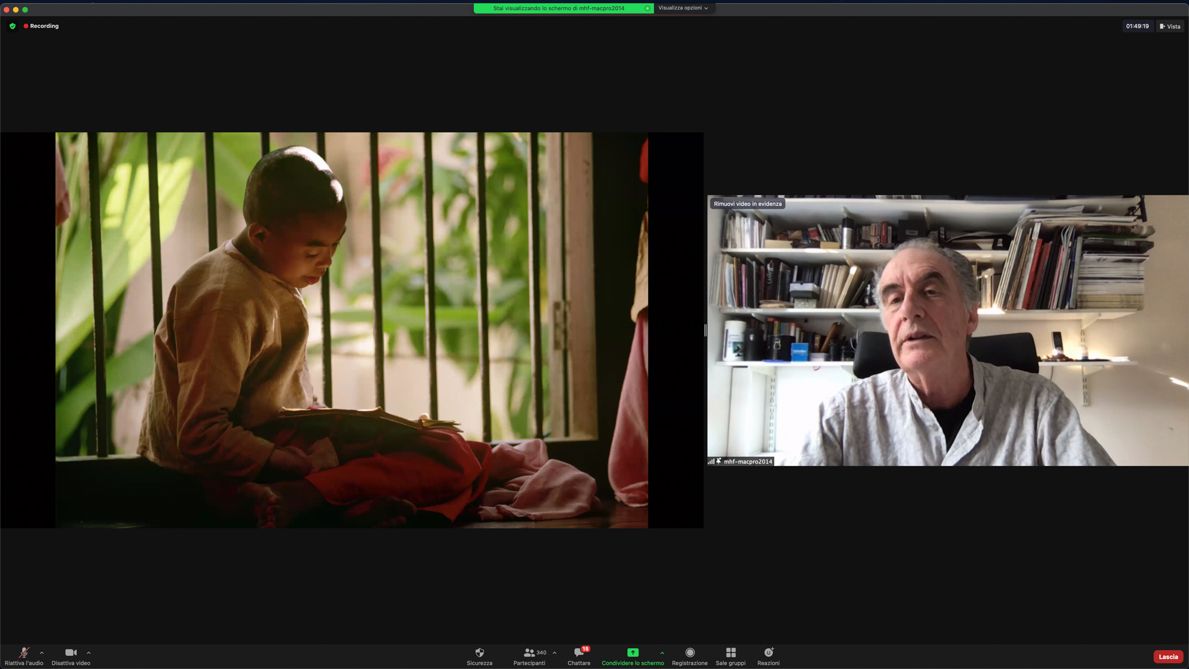The width and height of the screenshot is (1189, 669).
Task: Click the Registrazione record icon
Action: (690, 656)
